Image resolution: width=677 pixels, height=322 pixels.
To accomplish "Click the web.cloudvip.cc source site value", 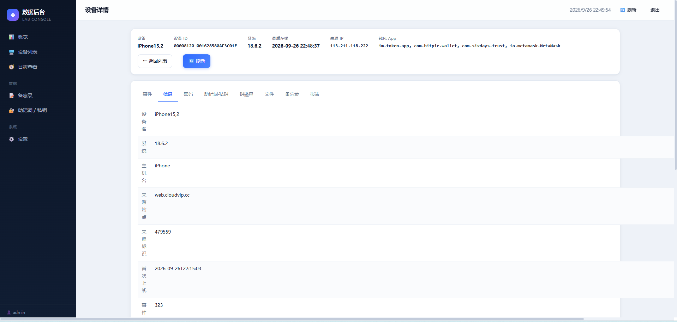I will pyautogui.click(x=172, y=195).
